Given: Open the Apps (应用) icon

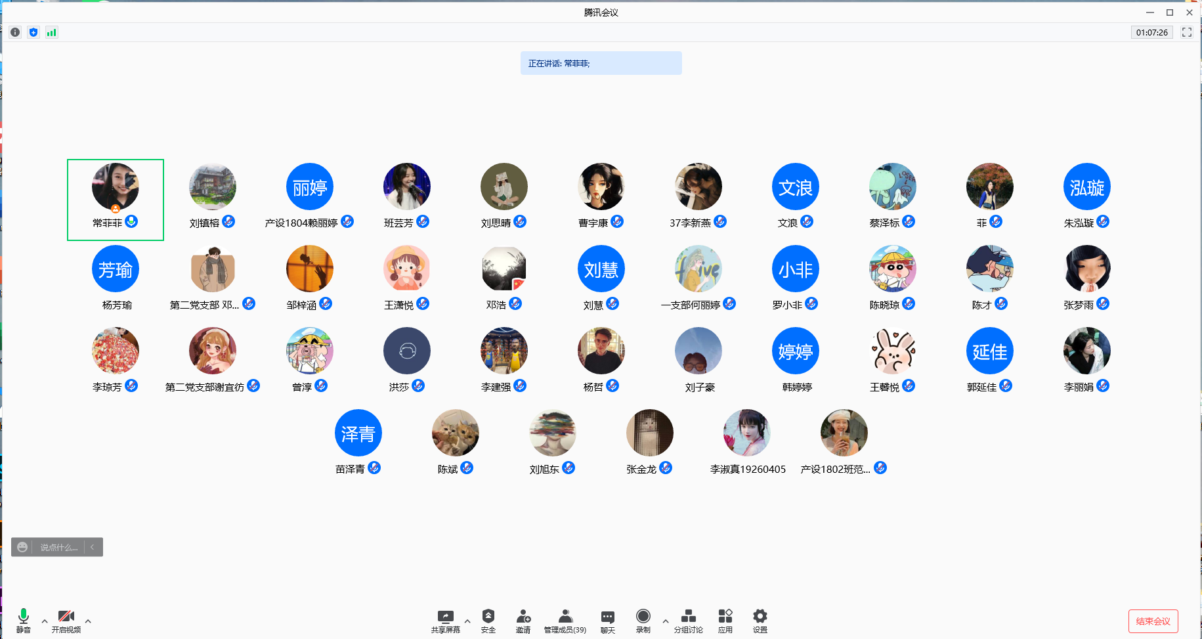Looking at the screenshot, I should pyautogui.click(x=725, y=620).
